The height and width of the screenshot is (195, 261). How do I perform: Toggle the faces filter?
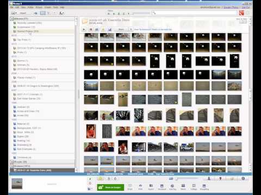119,14
